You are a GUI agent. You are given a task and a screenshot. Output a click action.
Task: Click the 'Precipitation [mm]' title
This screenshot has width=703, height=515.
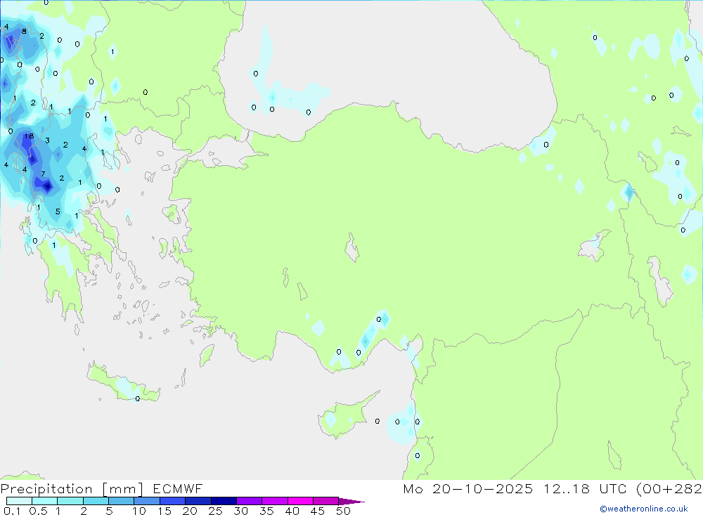[x=72, y=489]
